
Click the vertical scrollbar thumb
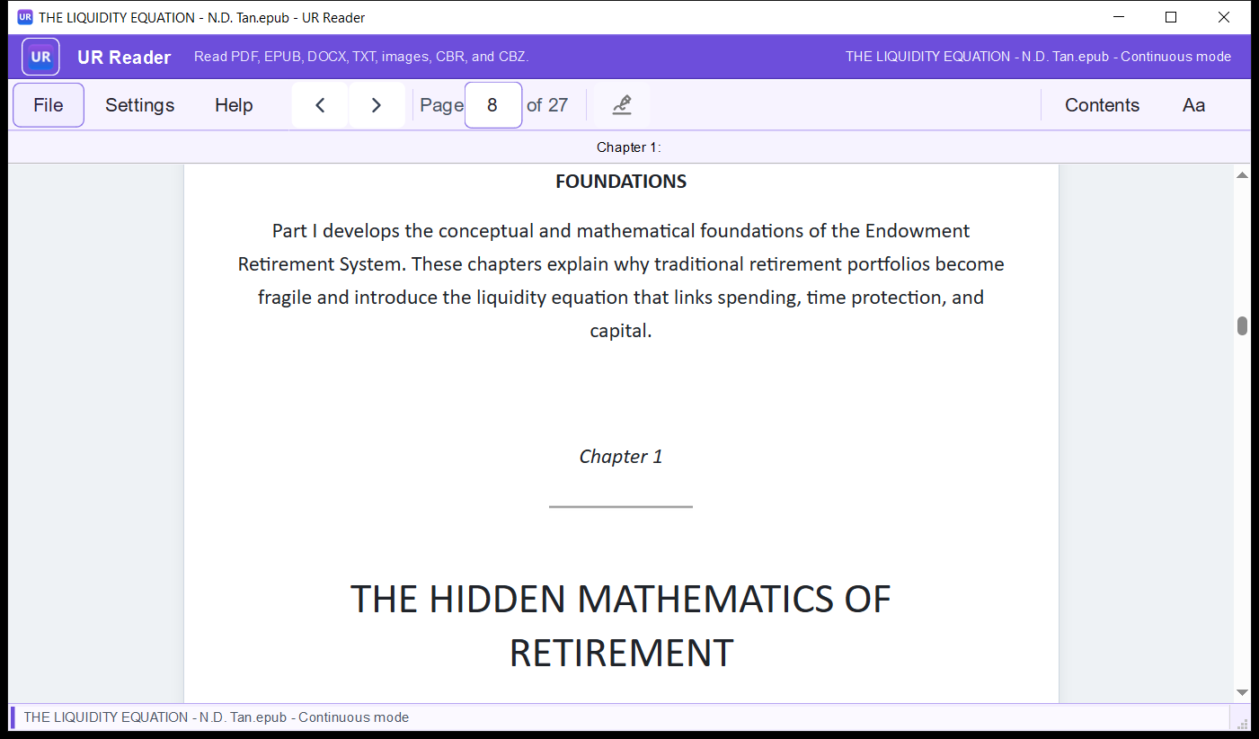(x=1243, y=325)
